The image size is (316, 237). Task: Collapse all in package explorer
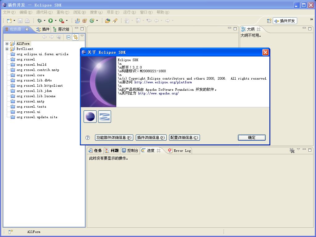coord(68,37)
